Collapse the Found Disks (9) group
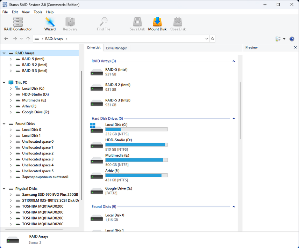The width and height of the screenshot is (299, 248). click(234, 207)
